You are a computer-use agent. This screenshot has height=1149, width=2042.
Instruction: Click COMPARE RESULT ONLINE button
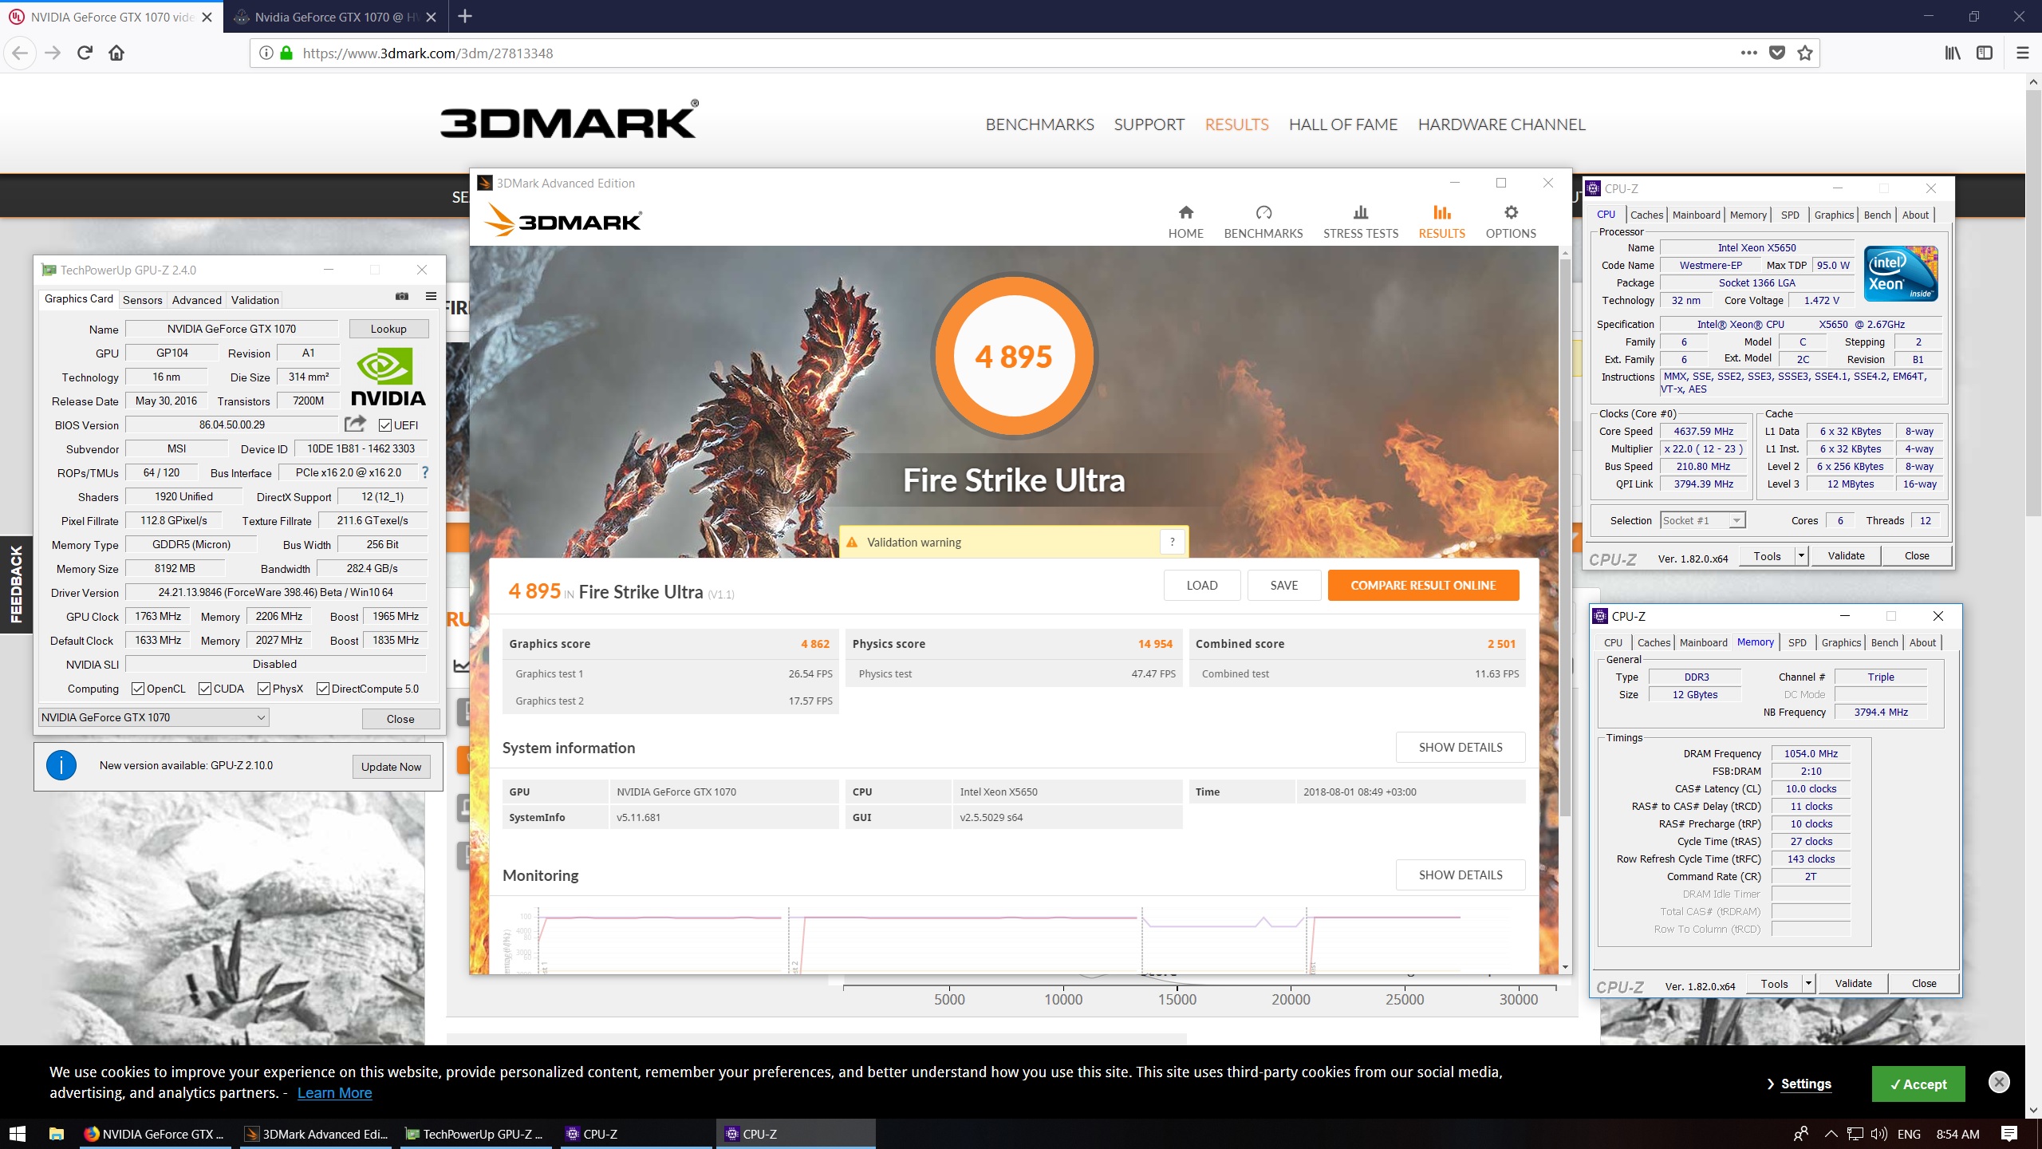click(1423, 585)
